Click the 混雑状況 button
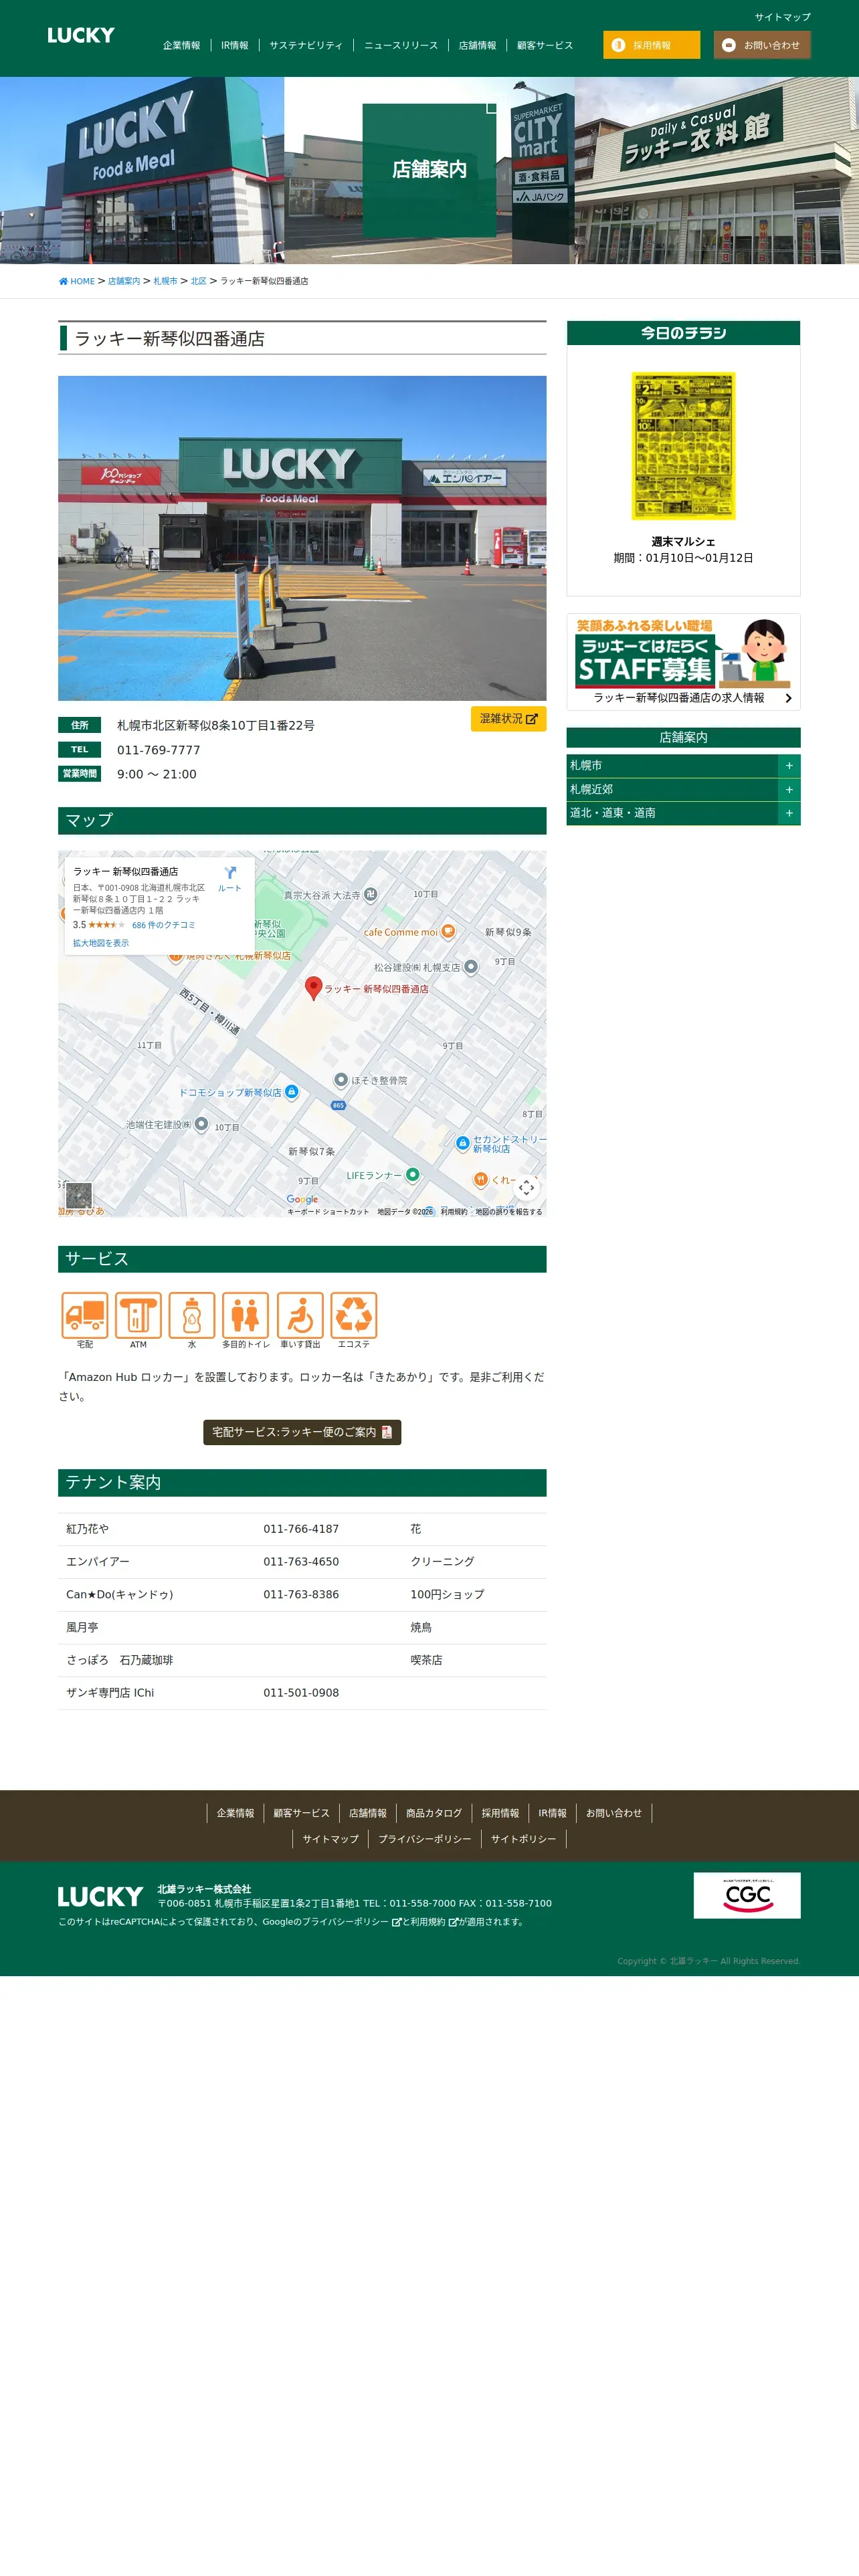Image resolution: width=859 pixels, height=2576 pixels. click(508, 719)
